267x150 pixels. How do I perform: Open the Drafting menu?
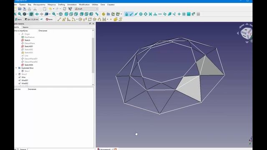coord(61,5)
